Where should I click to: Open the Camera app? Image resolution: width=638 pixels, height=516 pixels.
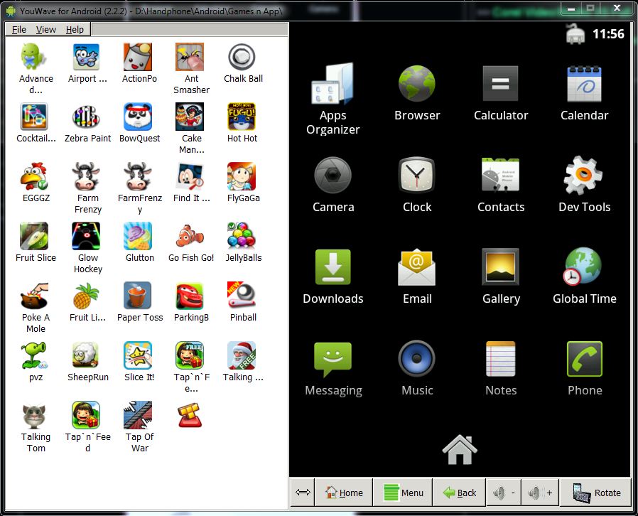(332, 174)
